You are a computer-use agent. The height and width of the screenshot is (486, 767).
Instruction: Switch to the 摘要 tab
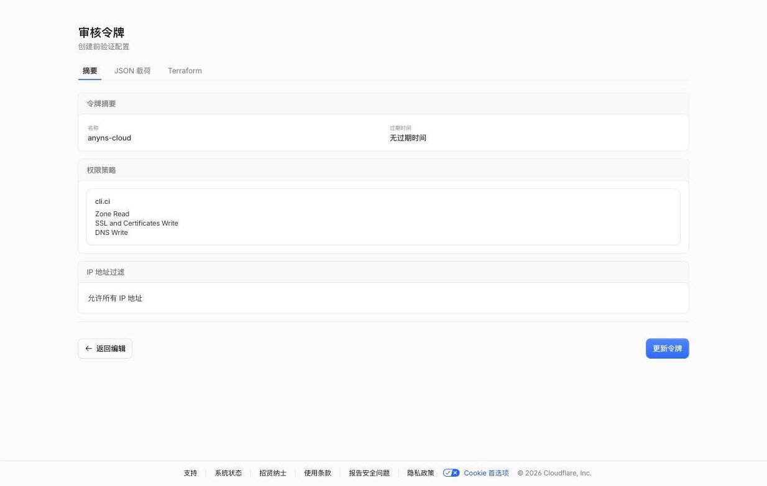[90, 71]
